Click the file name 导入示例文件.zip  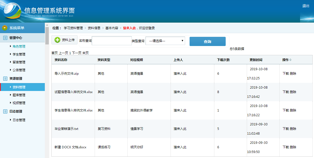pyautogui.click(x=67, y=74)
